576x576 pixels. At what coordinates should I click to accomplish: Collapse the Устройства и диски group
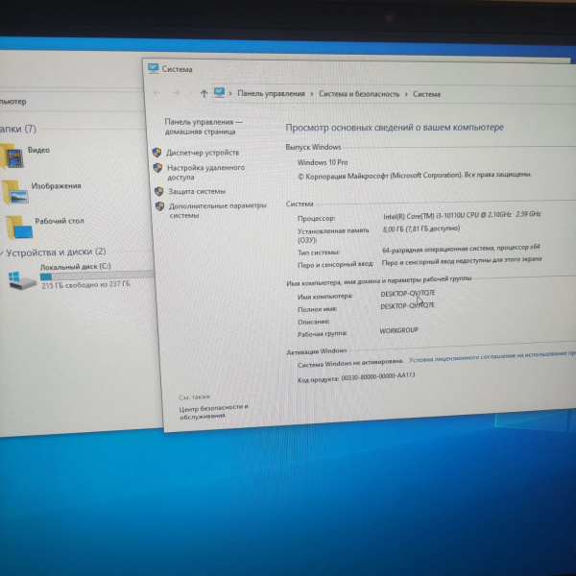3,252
